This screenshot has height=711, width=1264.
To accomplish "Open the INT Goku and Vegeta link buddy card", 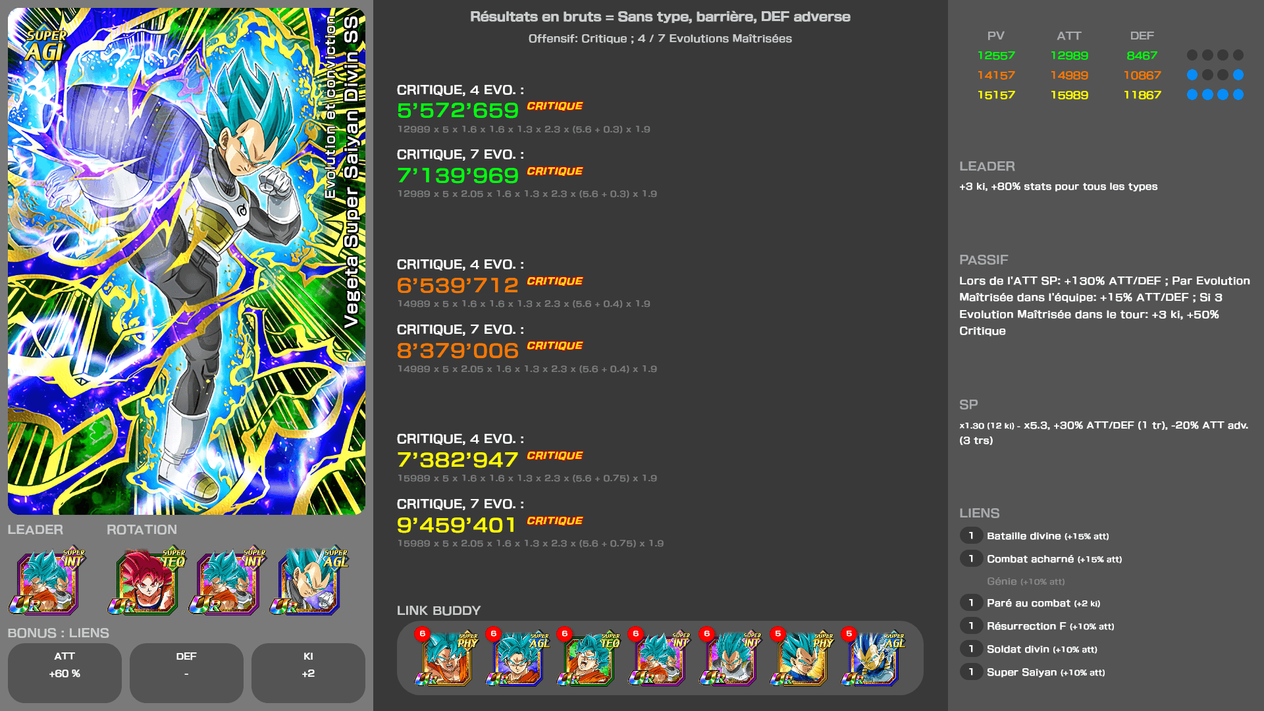I will pos(659,658).
